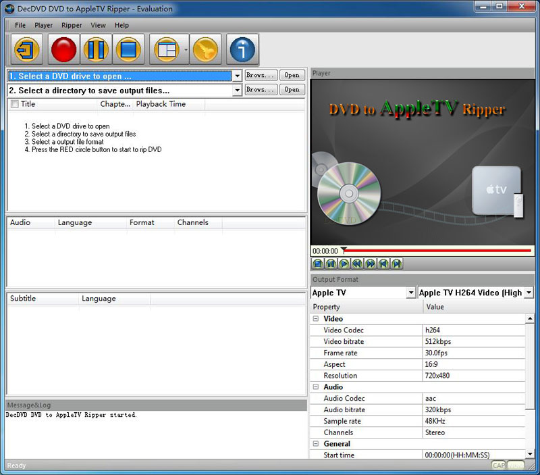Select the Start time 00:00:00 value
Image resolution: width=540 pixels, height=475 pixels.
click(x=474, y=455)
